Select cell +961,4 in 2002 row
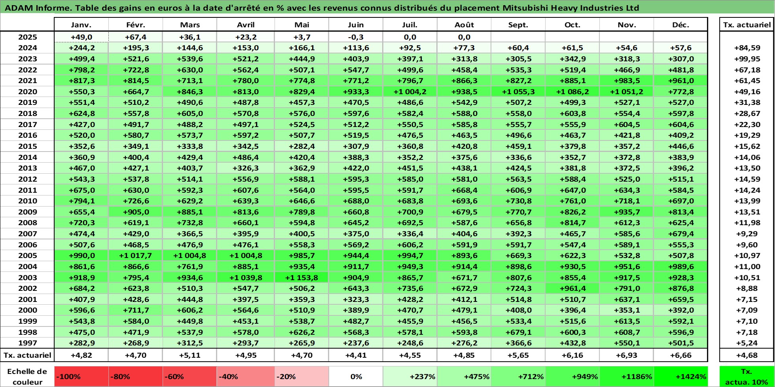Screen dimensions: 775x387 pos(572,288)
